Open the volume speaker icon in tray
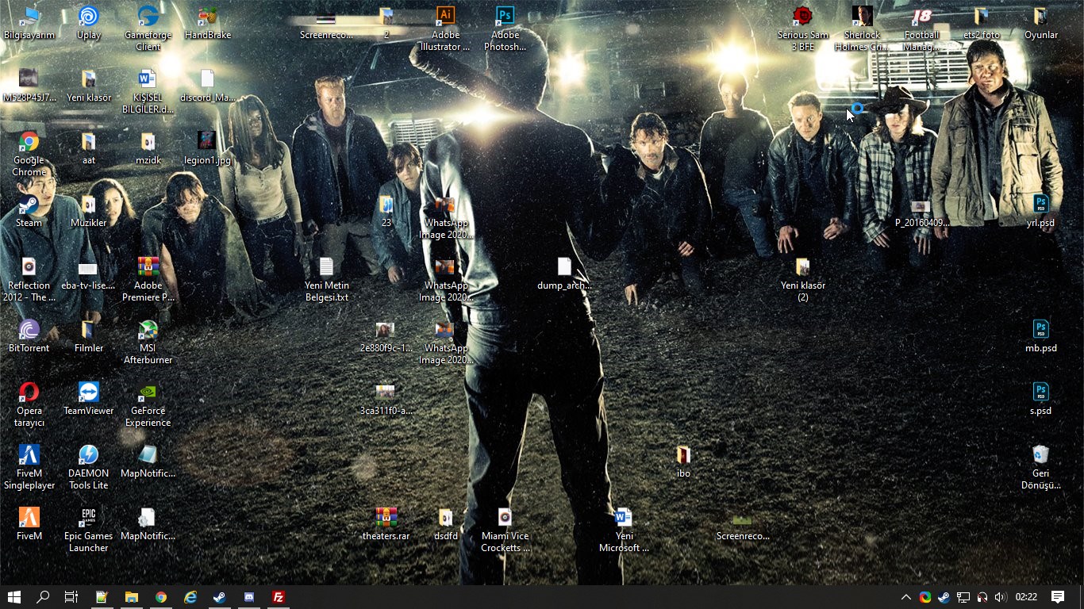 click(1000, 597)
